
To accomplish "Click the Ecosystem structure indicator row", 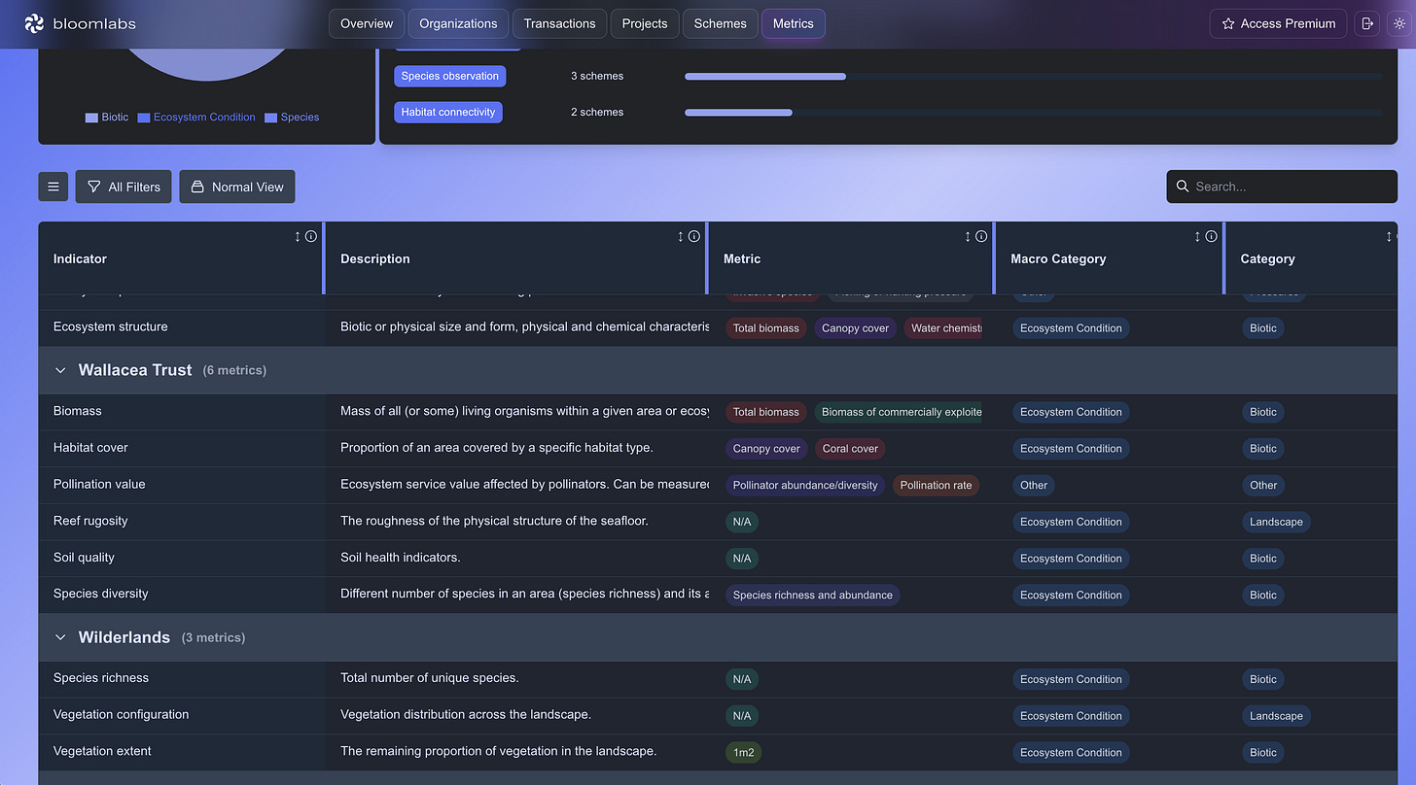I will 718,327.
